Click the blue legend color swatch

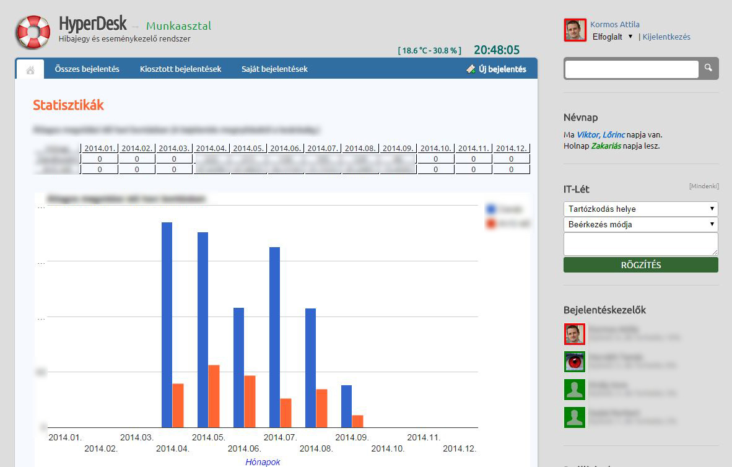491,209
